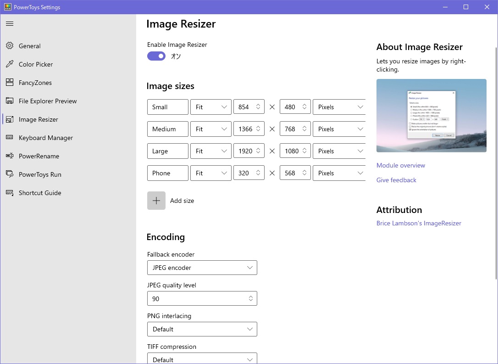Screen dimensions: 498x364
Task: Click the FancyZones layout icon
Action: 10,83
